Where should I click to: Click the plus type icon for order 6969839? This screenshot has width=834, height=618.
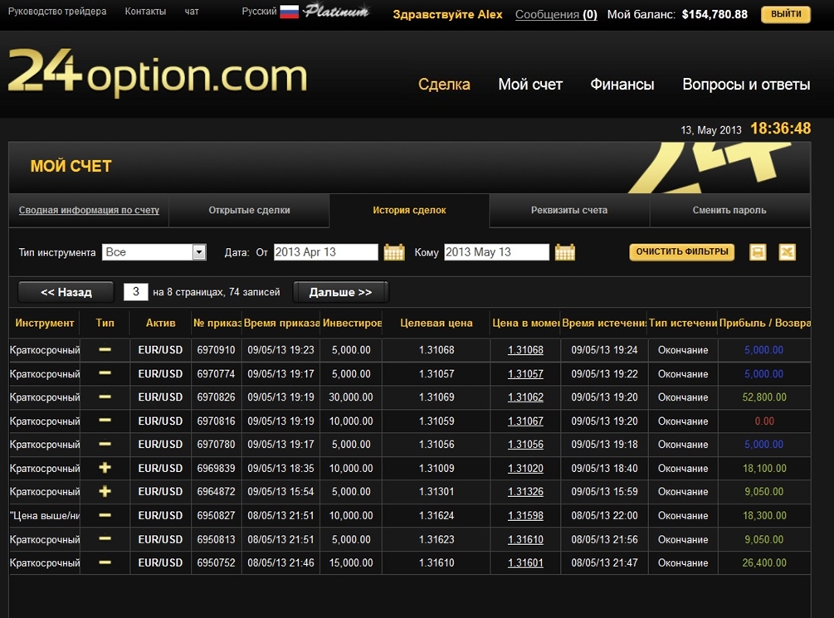point(105,468)
